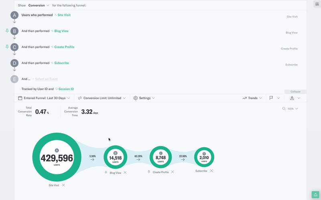This screenshot has height=200, width=321.
Task: Click the flag icon
Action: pos(271,98)
